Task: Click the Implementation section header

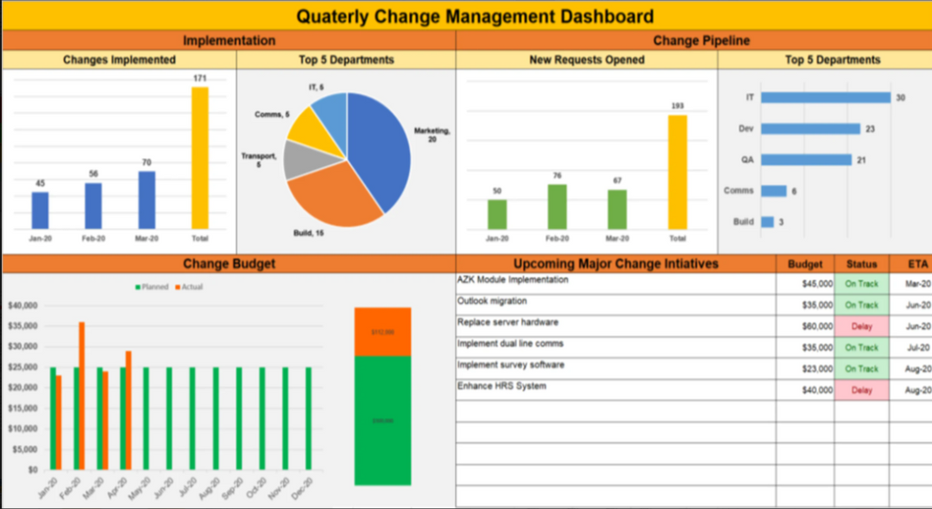Action: coord(228,40)
